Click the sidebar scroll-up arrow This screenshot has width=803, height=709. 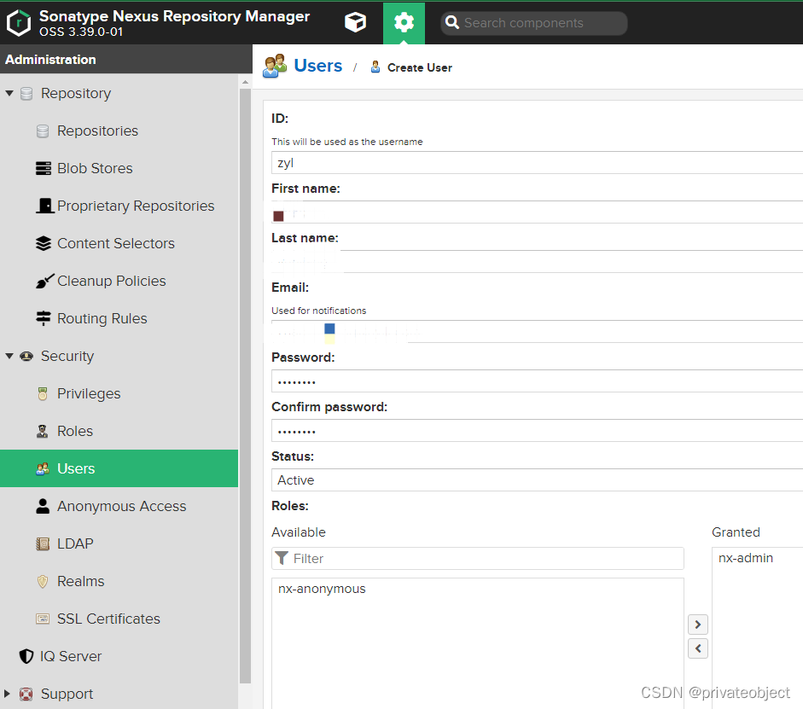click(x=245, y=82)
